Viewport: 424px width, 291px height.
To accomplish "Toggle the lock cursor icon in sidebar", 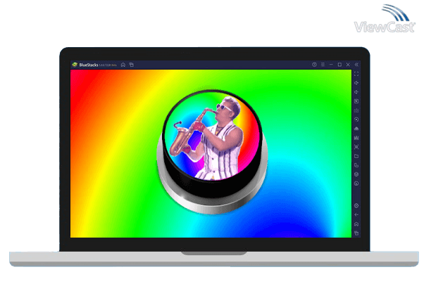I will pyautogui.click(x=356, y=101).
